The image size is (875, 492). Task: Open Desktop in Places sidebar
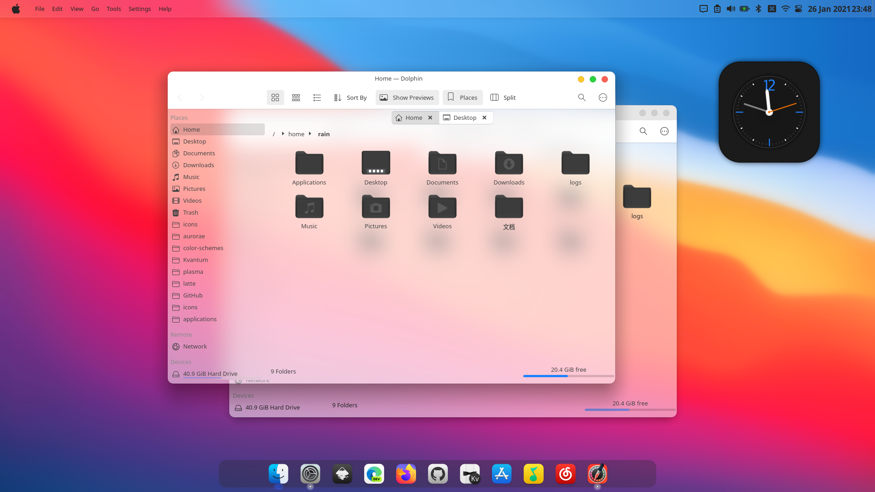(217, 141)
